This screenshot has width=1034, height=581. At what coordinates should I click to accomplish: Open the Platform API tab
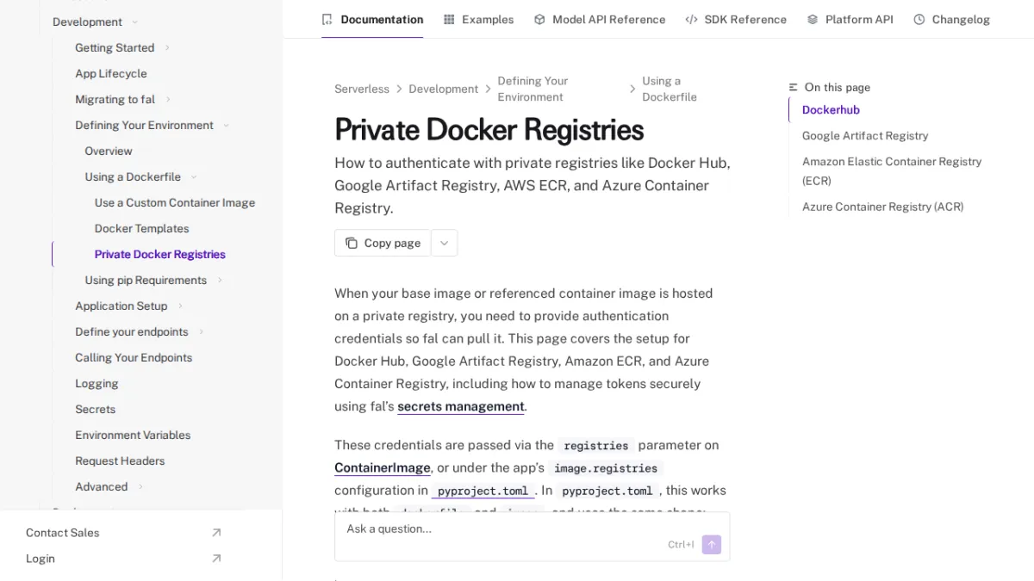pos(850,19)
